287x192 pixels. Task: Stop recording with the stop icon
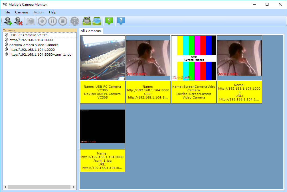coord(63,21)
